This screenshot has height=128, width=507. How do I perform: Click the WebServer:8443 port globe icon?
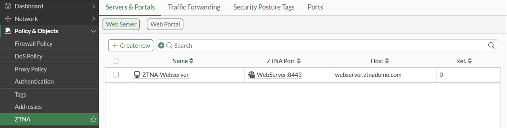coord(251,75)
